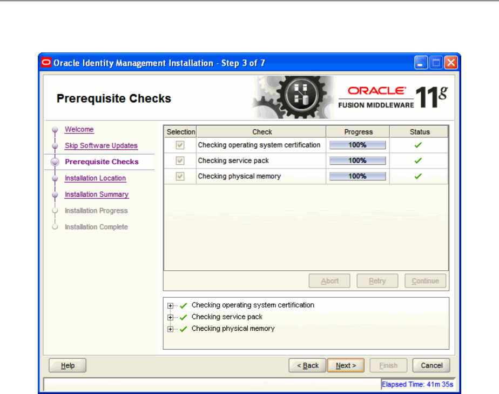Select Installation Progress in the step list
Screen dimensions: 499x394
[96, 211]
